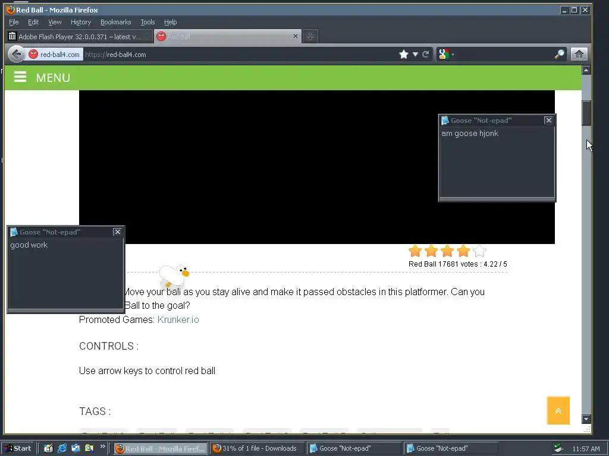Rate the game three stars
Screen dimensions: 609x456
click(x=447, y=251)
